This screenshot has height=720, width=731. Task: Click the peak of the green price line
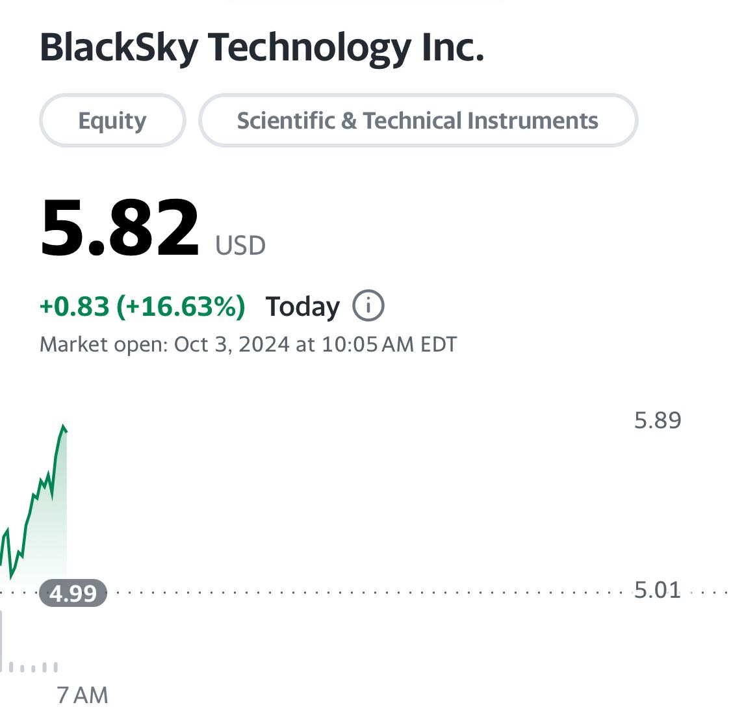point(64,427)
